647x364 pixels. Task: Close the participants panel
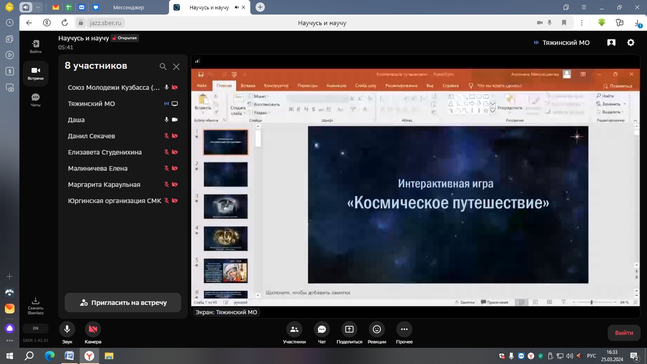pyautogui.click(x=176, y=66)
